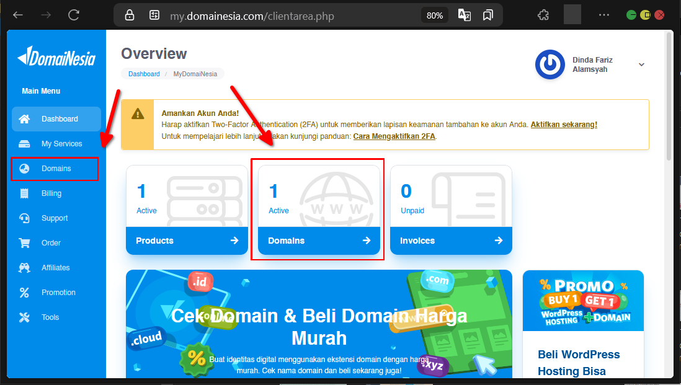Image resolution: width=681 pixels, height=385 pixels.
Task: Click the Dashboard home icon
Action: click(x=24, y=119)
